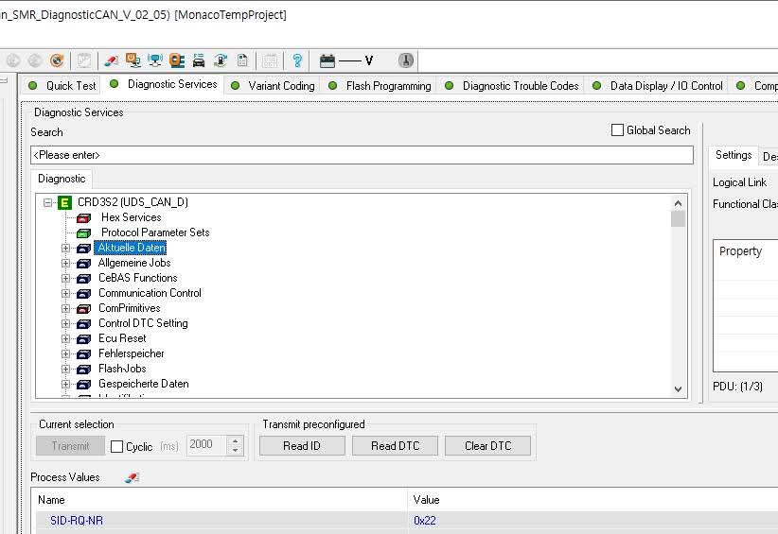Increase cyclic interval with up stepper arrow

(x=235, y=440)
